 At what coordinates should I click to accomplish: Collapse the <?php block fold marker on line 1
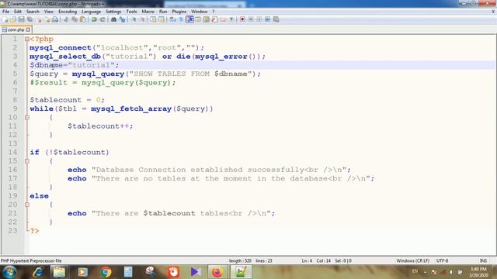pos(27,40)
